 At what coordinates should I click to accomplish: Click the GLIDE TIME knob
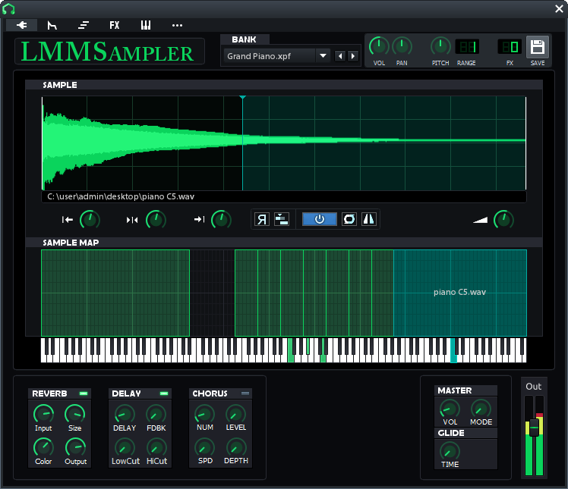[x=450, y=450]
